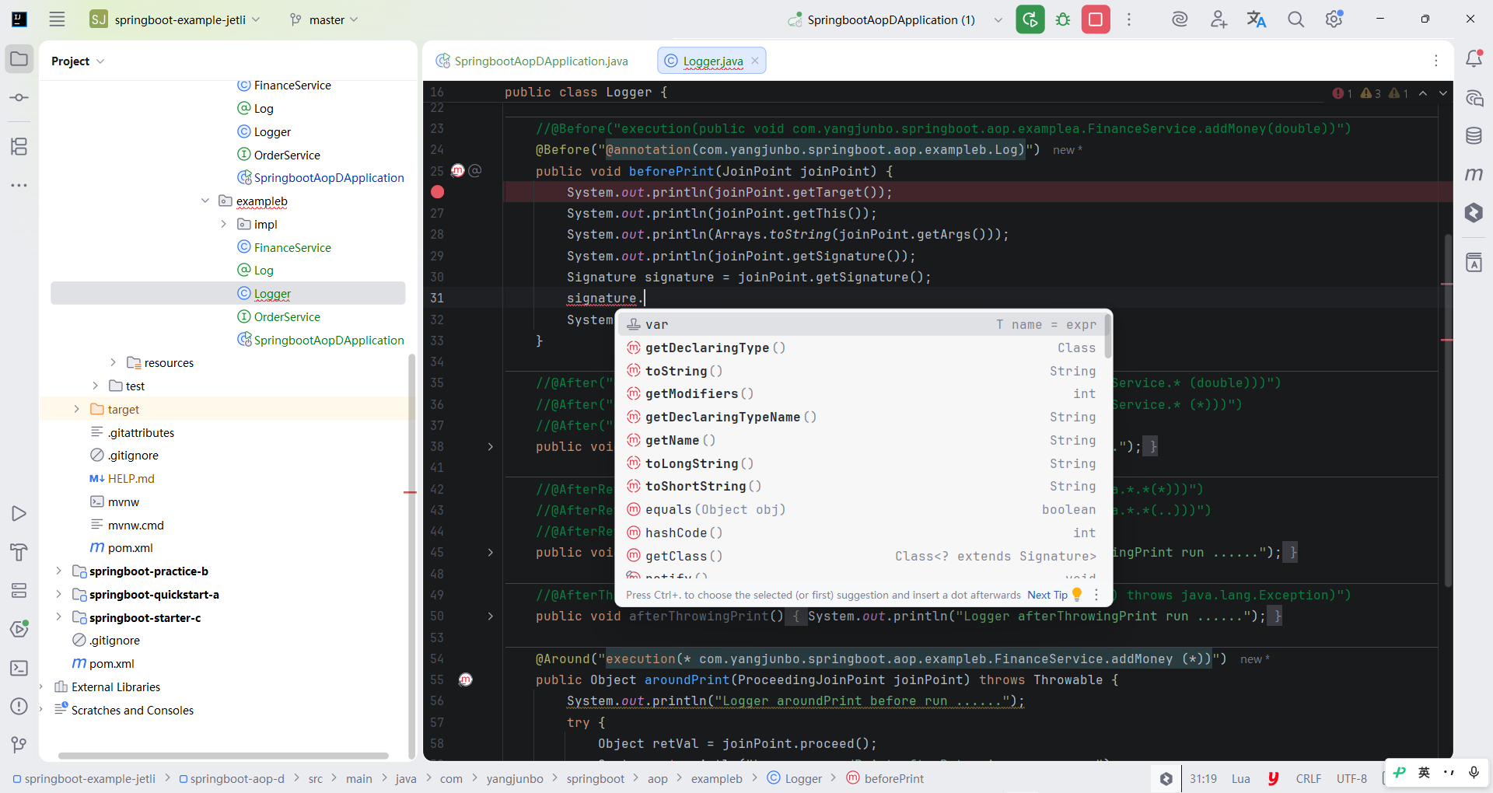Start debugging with the bug icon

1063,19
